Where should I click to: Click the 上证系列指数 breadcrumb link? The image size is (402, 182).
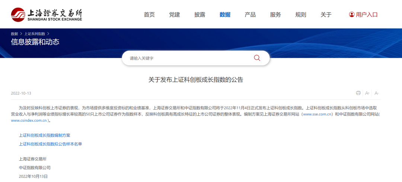[35, 33]
